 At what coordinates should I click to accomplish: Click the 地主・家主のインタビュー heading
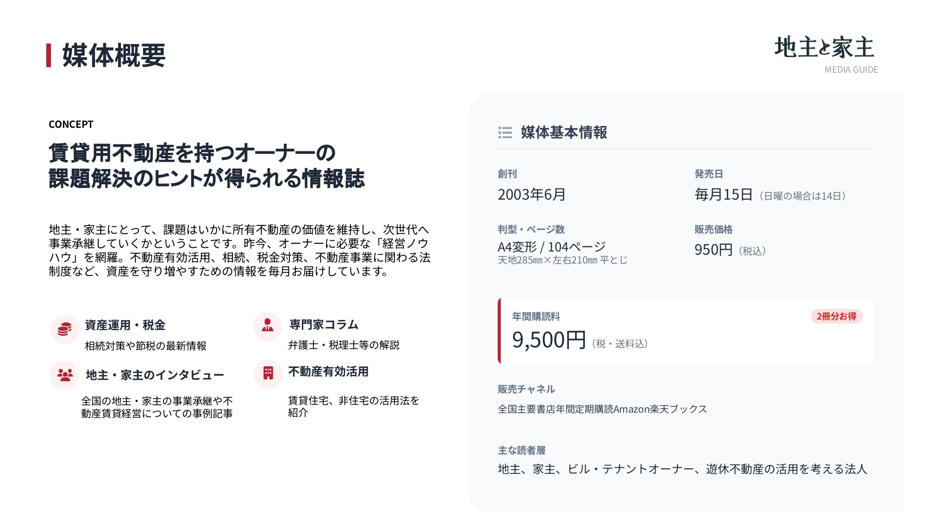[x=155, y=375]
